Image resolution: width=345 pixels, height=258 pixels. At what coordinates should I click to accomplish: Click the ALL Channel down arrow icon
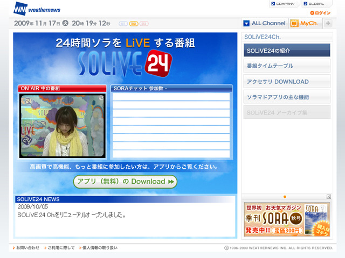246,24
